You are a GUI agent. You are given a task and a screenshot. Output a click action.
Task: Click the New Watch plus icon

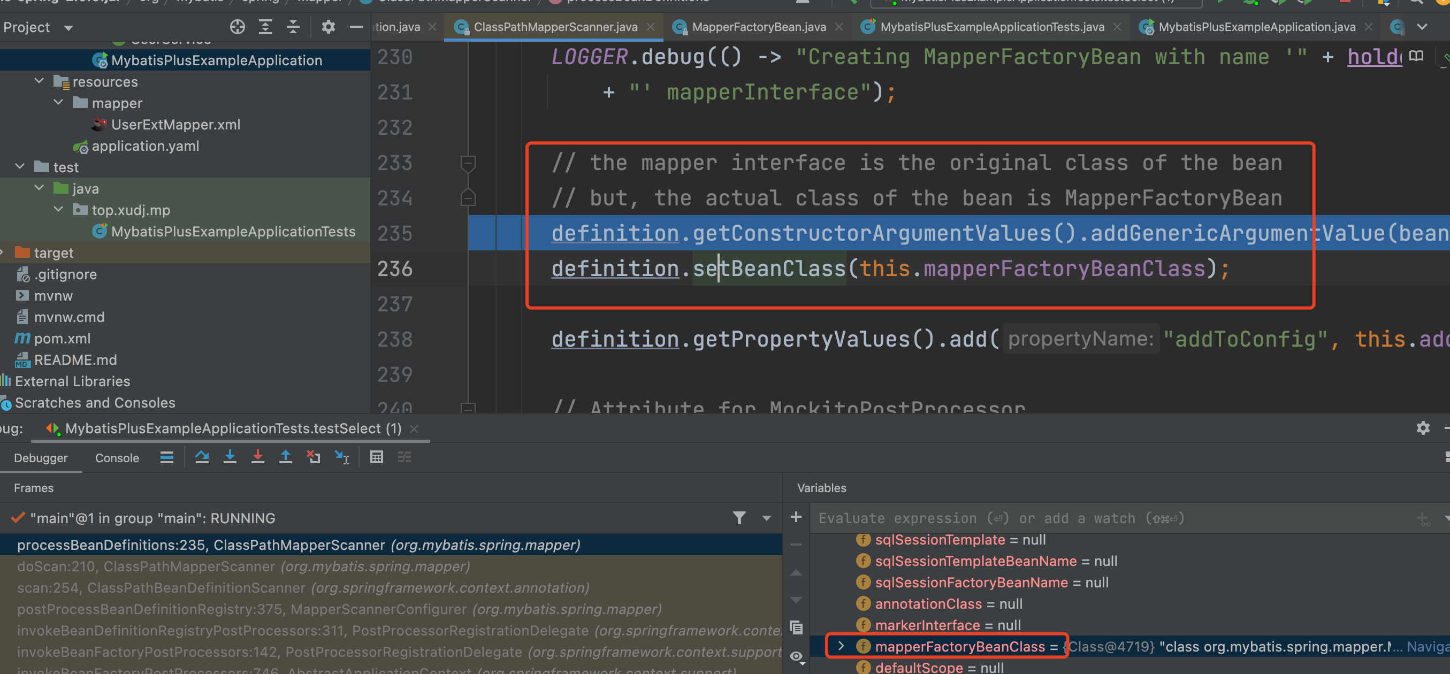tap(796, 517)
